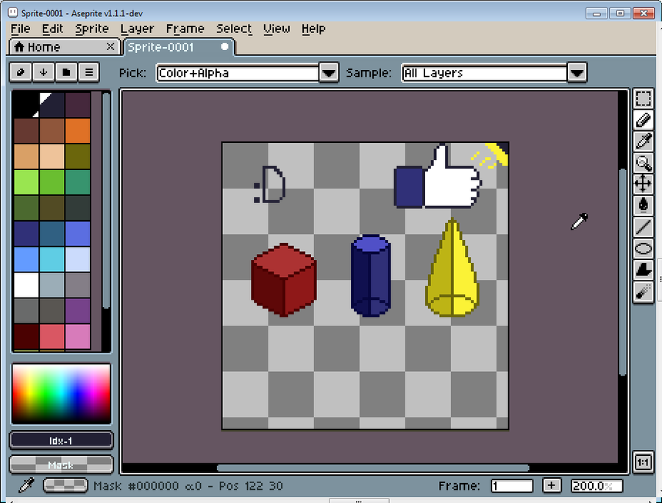Switch to the Home tab
The image size is (662, 503).
[65, 47]
